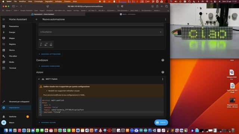
Task: Open a new Safari tab
Action: coord(162,6)
